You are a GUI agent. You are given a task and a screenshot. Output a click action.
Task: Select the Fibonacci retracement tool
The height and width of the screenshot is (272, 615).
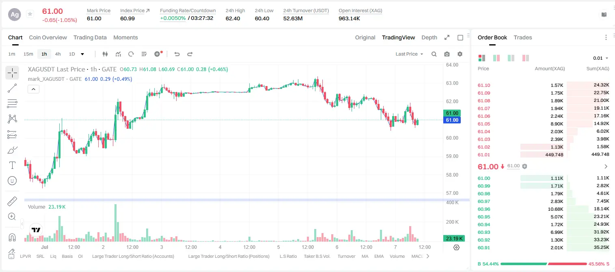(12, 104)
